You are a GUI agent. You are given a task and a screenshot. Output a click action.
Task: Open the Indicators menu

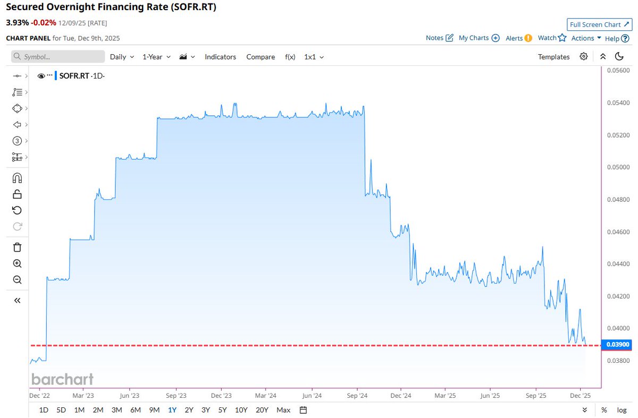coord(220,57)
